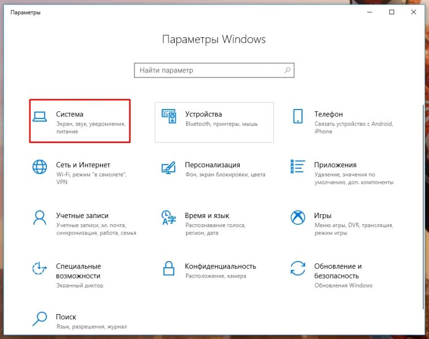
Task: Open the Сеть и Интернет globe icon
Action: (40, 167)
